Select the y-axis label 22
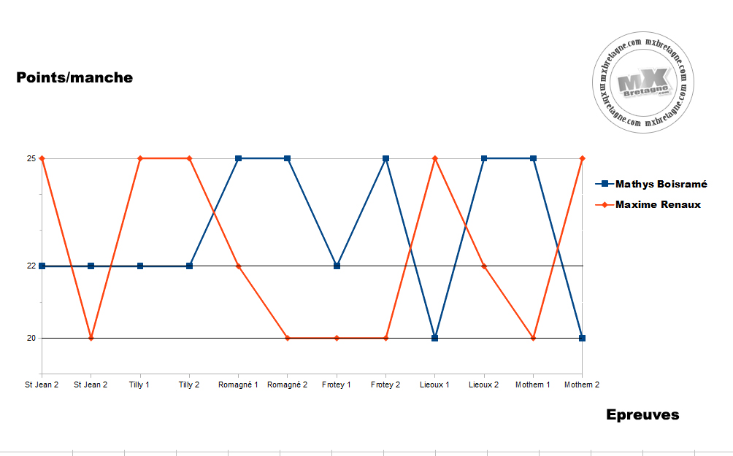The height and width of the screenshot is (456, 733). click(x=31, y=266)
